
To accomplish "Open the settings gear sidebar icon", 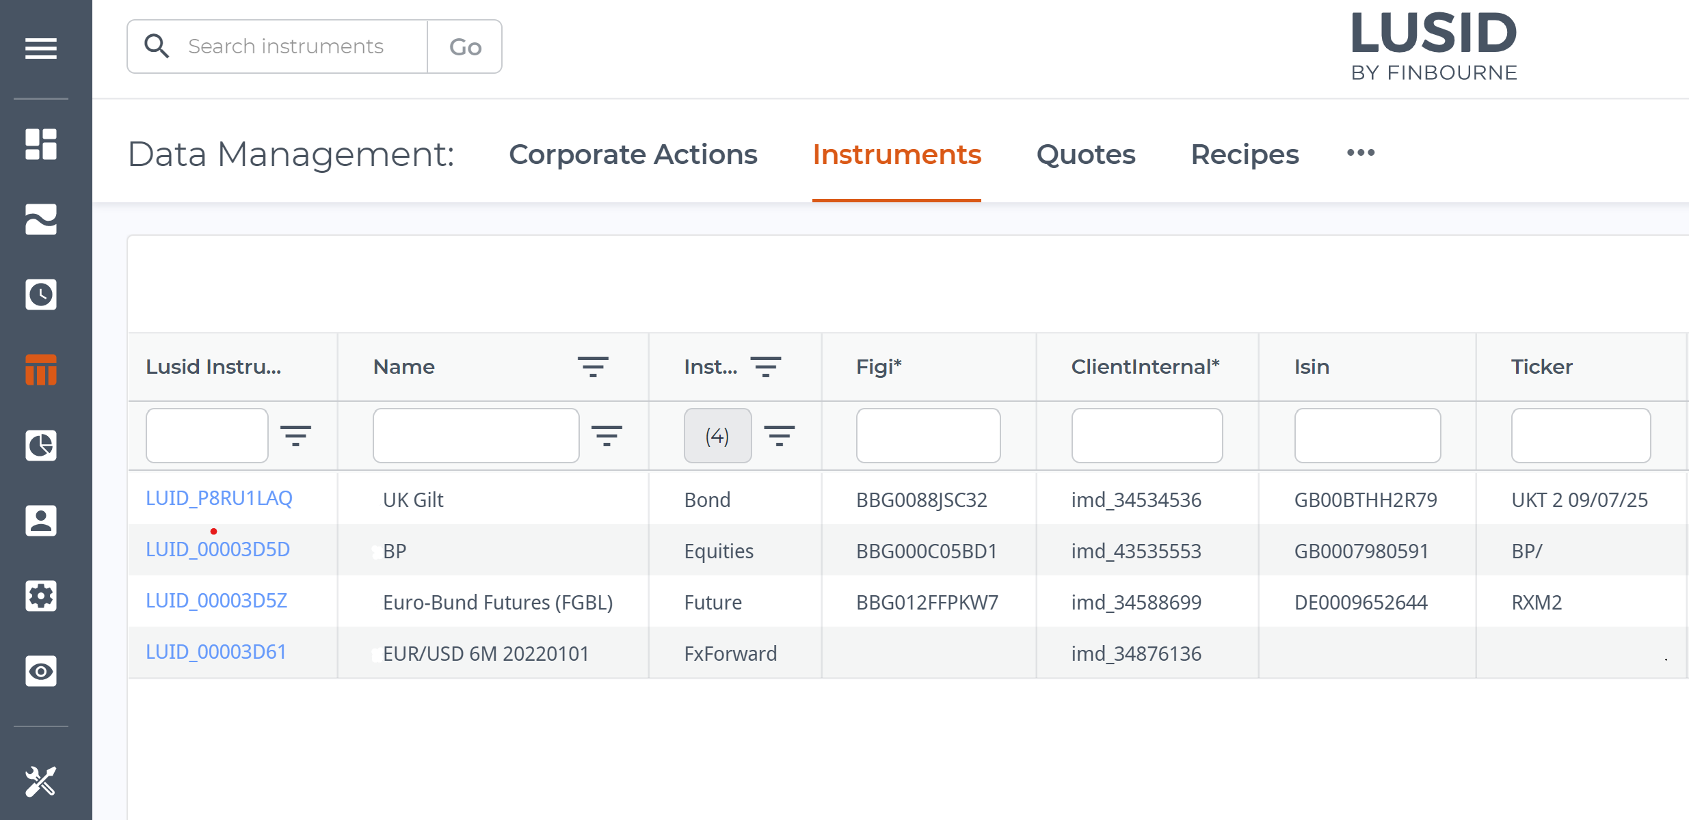I will (41, 596).
